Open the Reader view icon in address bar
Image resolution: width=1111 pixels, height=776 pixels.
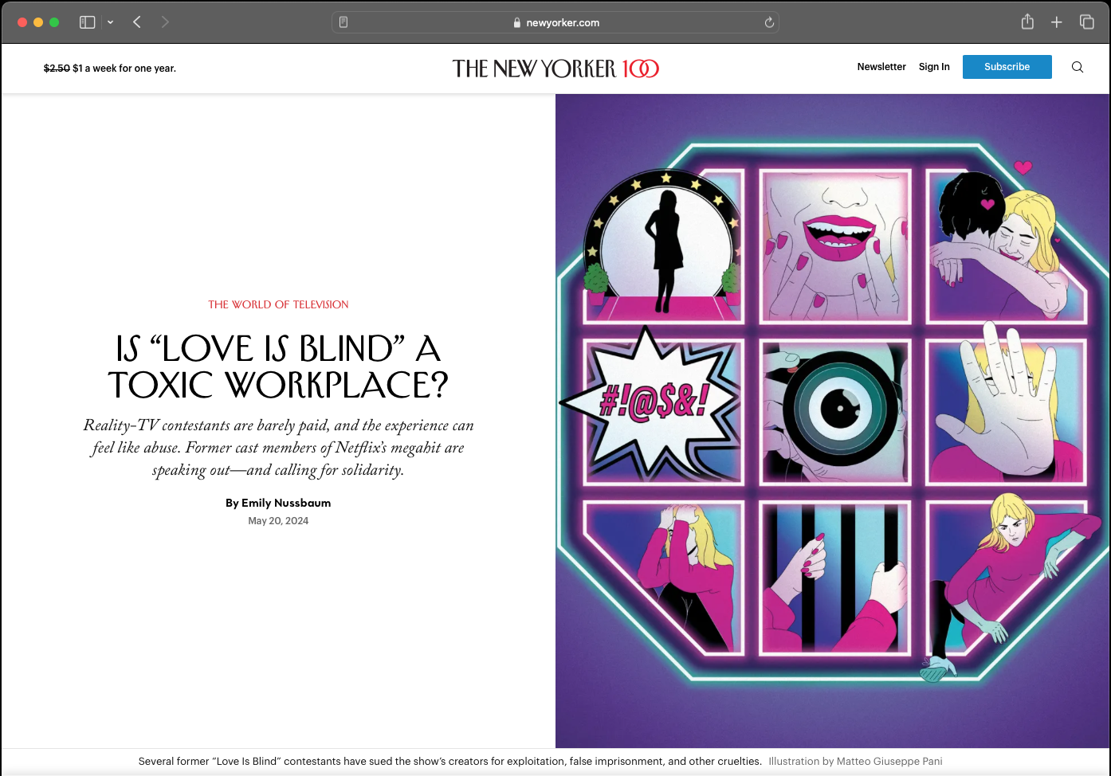344,22
